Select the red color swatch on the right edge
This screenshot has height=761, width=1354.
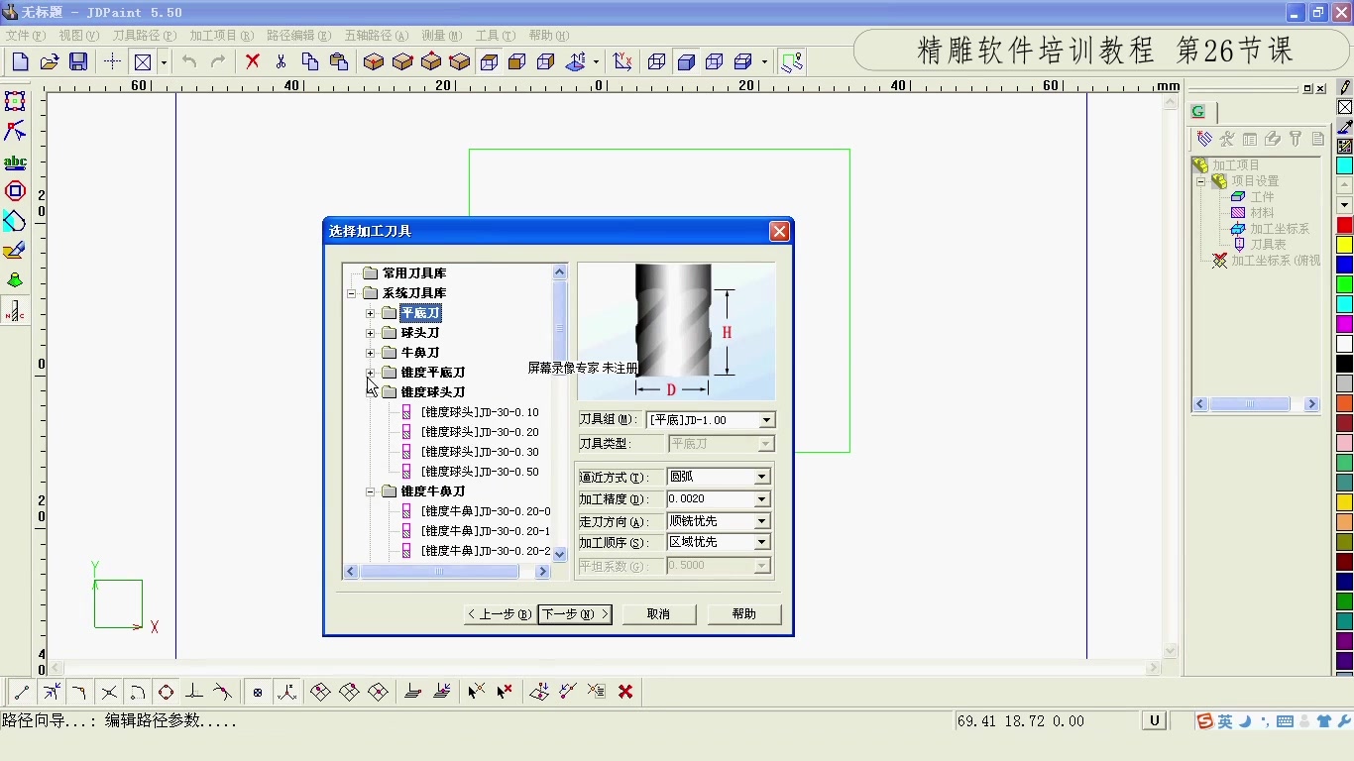[x=1342, y=225]
